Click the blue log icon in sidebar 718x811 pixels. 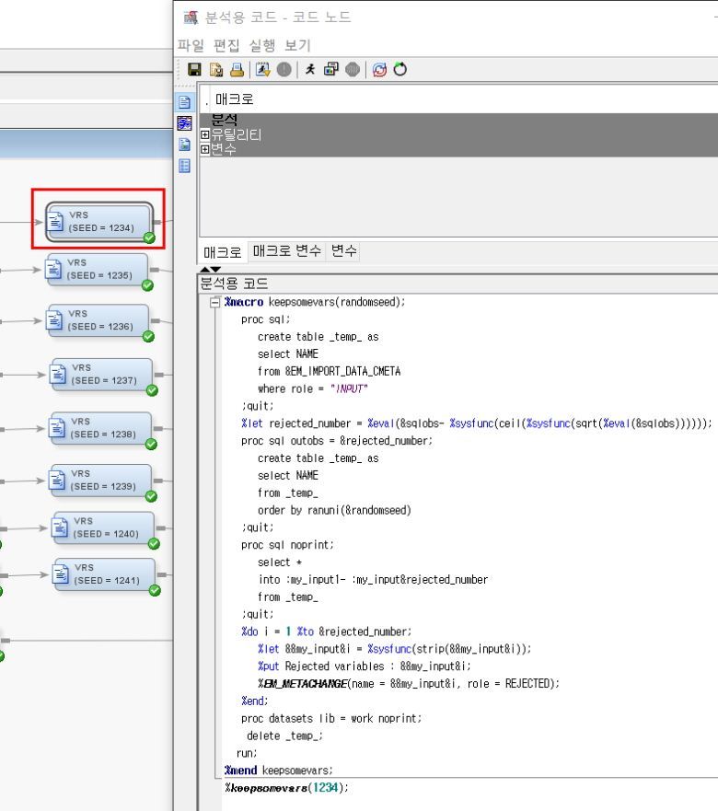pyautogui.click(x=184, y=122)
